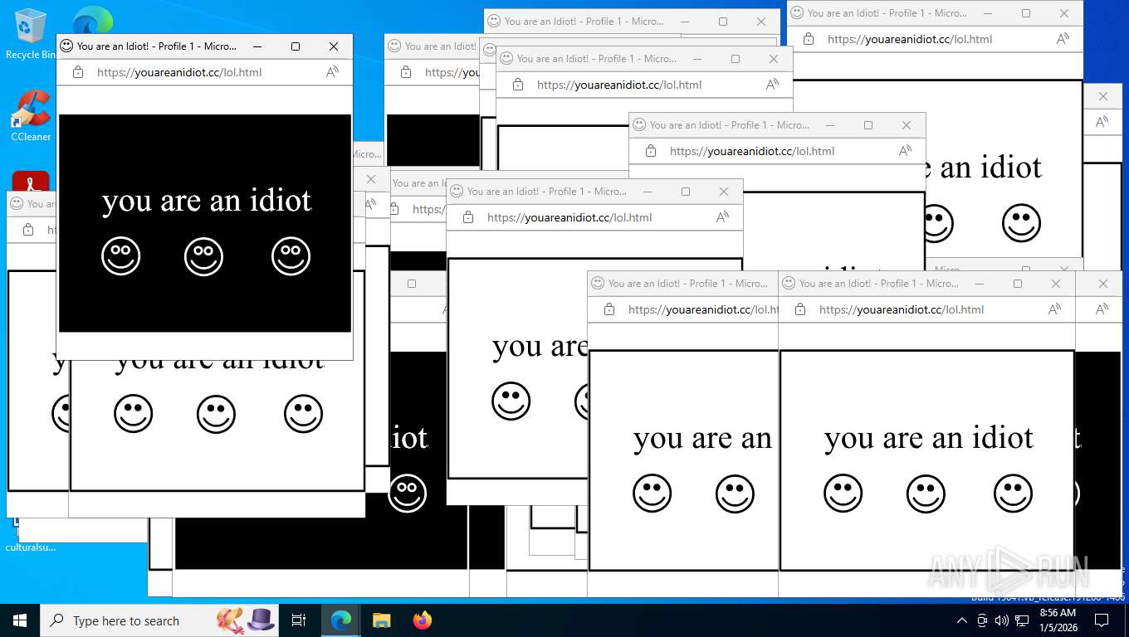Screen dimensions: 1129x637
Task: Click lock icon of window with truncated 'lol.ht' URL
Action: [609, 309]
